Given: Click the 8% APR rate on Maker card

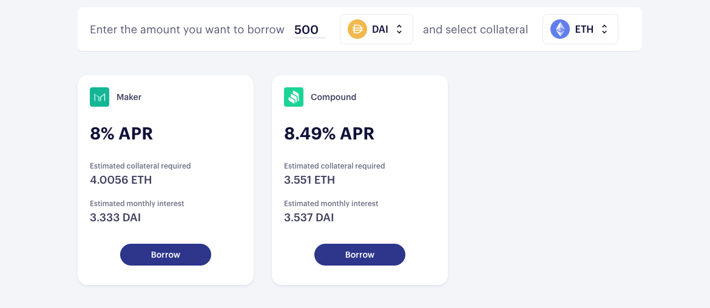Looking at the screenshot, I should [121, 133].
